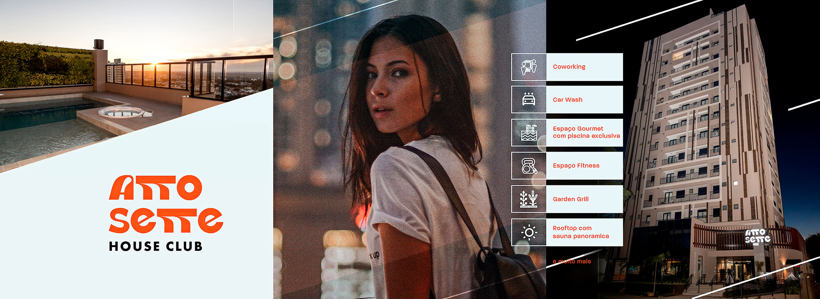Open Rooftop com sauna panoramica item
The image size is (820, 299).
click(581, 232)
